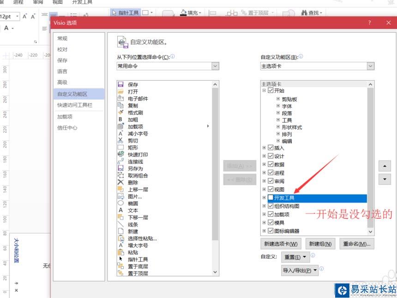Pick the New (新建) document command
The height and width of the screenshot is (298, 397).
coord(133,232)
